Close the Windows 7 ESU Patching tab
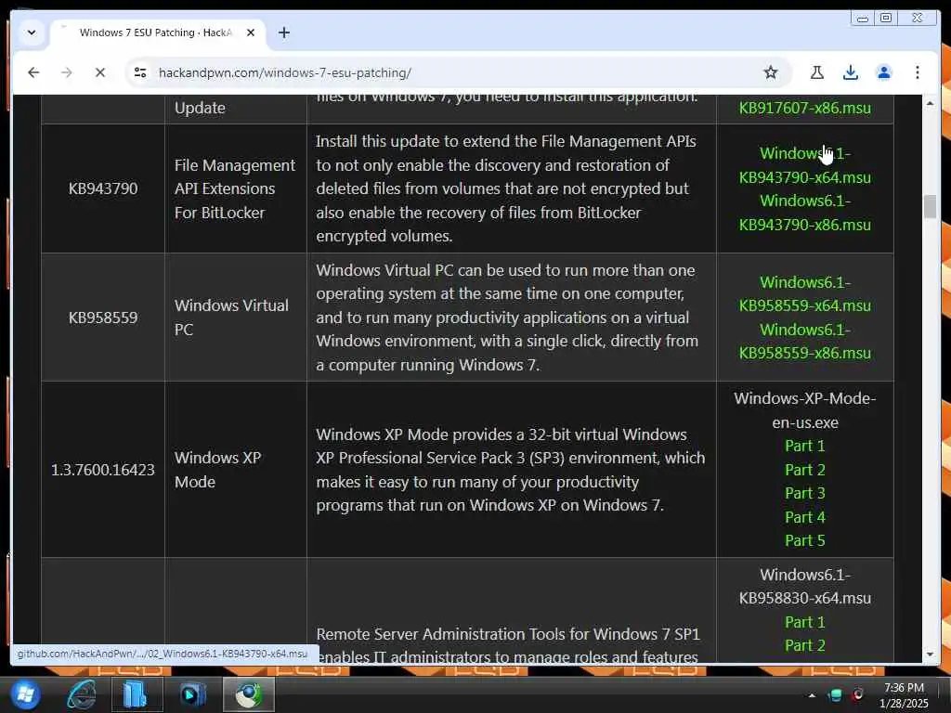 251,32
